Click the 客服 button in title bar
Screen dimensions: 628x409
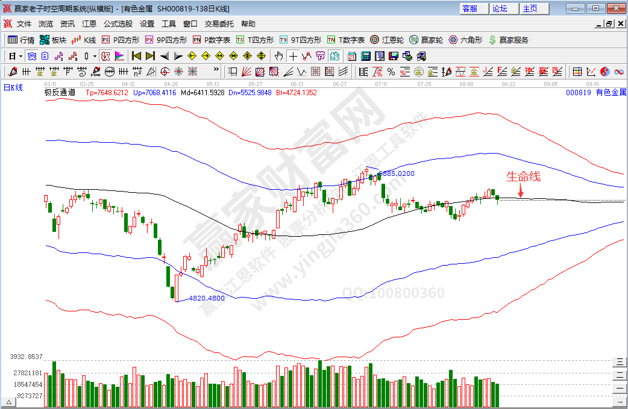tap(470, 8)
